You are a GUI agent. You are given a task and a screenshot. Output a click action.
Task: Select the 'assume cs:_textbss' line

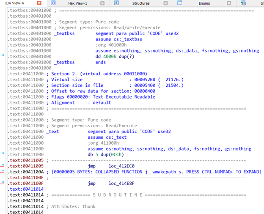tap(119, 39)
